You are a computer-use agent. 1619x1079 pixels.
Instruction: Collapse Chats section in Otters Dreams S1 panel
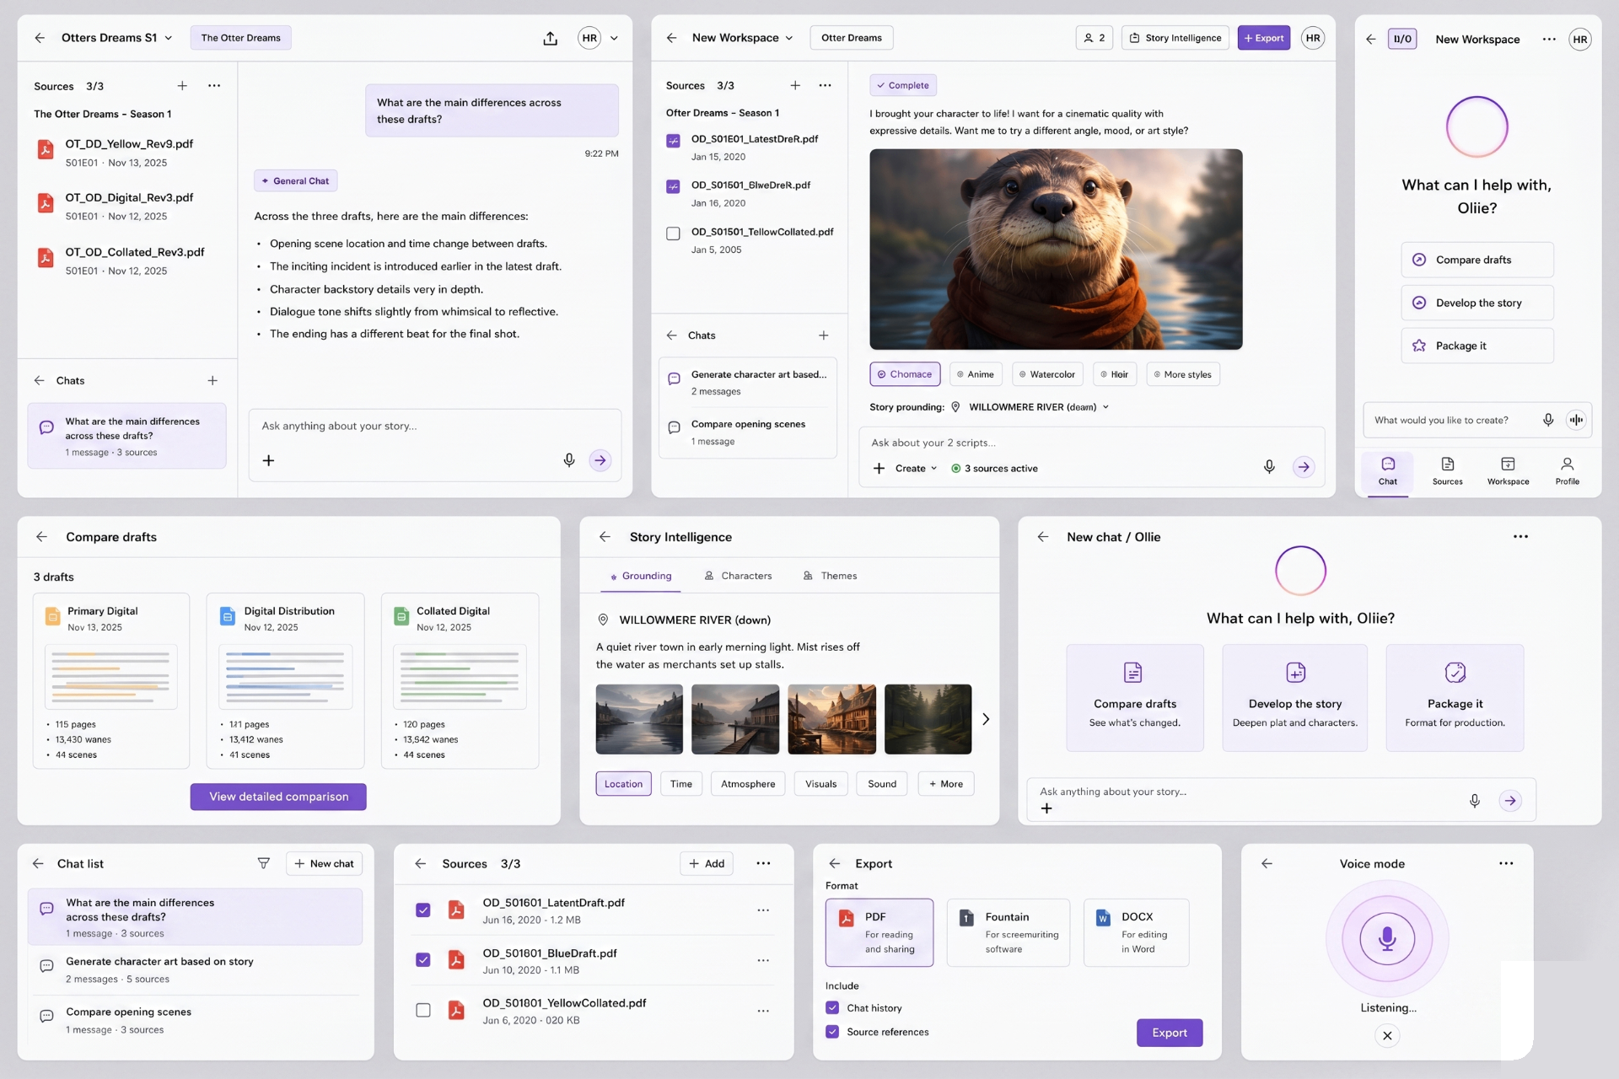(39, 381)
